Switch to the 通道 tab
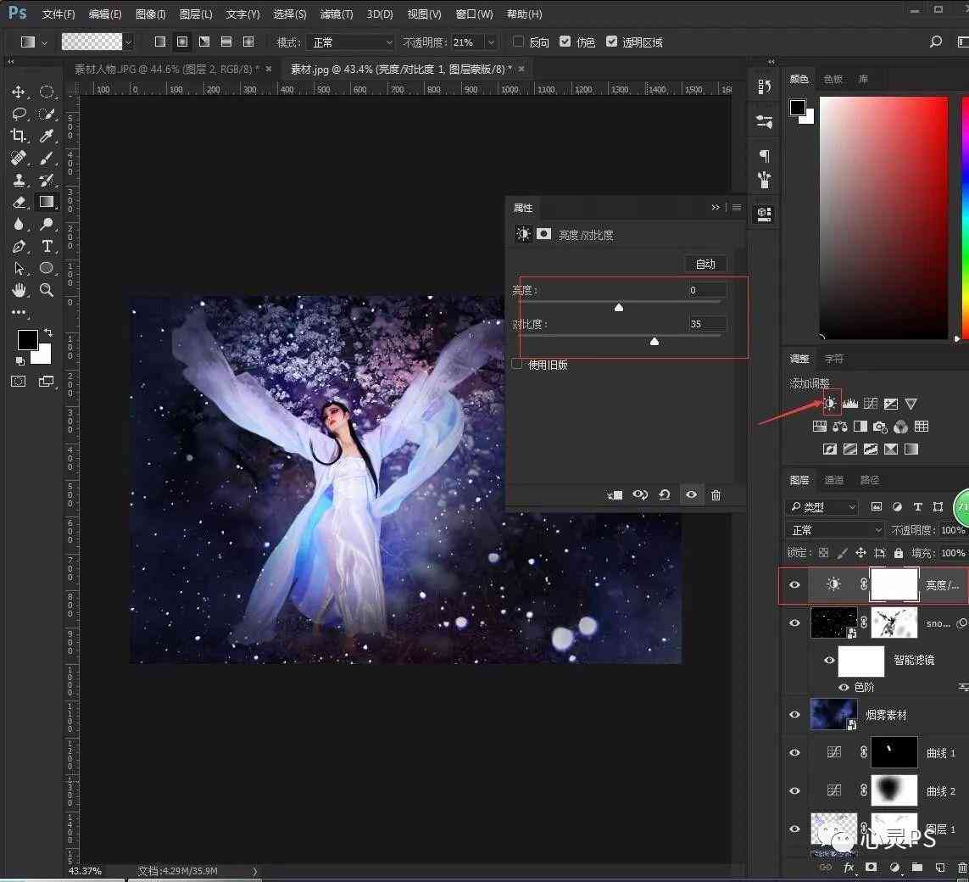Image resolution: width=969 pixels, height=882 pixels. coord(833,480)
